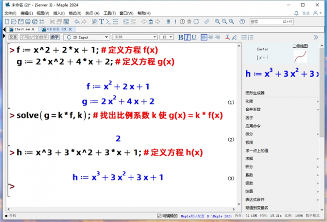Open the 插入(I) menu
The height and width of the screenshot is (222, 327).
(x=59, y=13)
